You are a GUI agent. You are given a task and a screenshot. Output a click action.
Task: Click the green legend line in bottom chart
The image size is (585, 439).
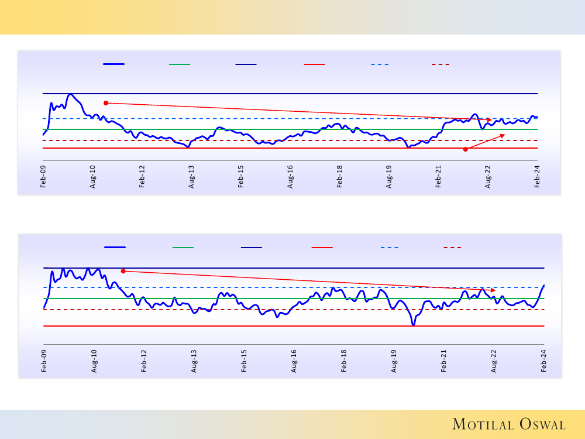point(183,248)
